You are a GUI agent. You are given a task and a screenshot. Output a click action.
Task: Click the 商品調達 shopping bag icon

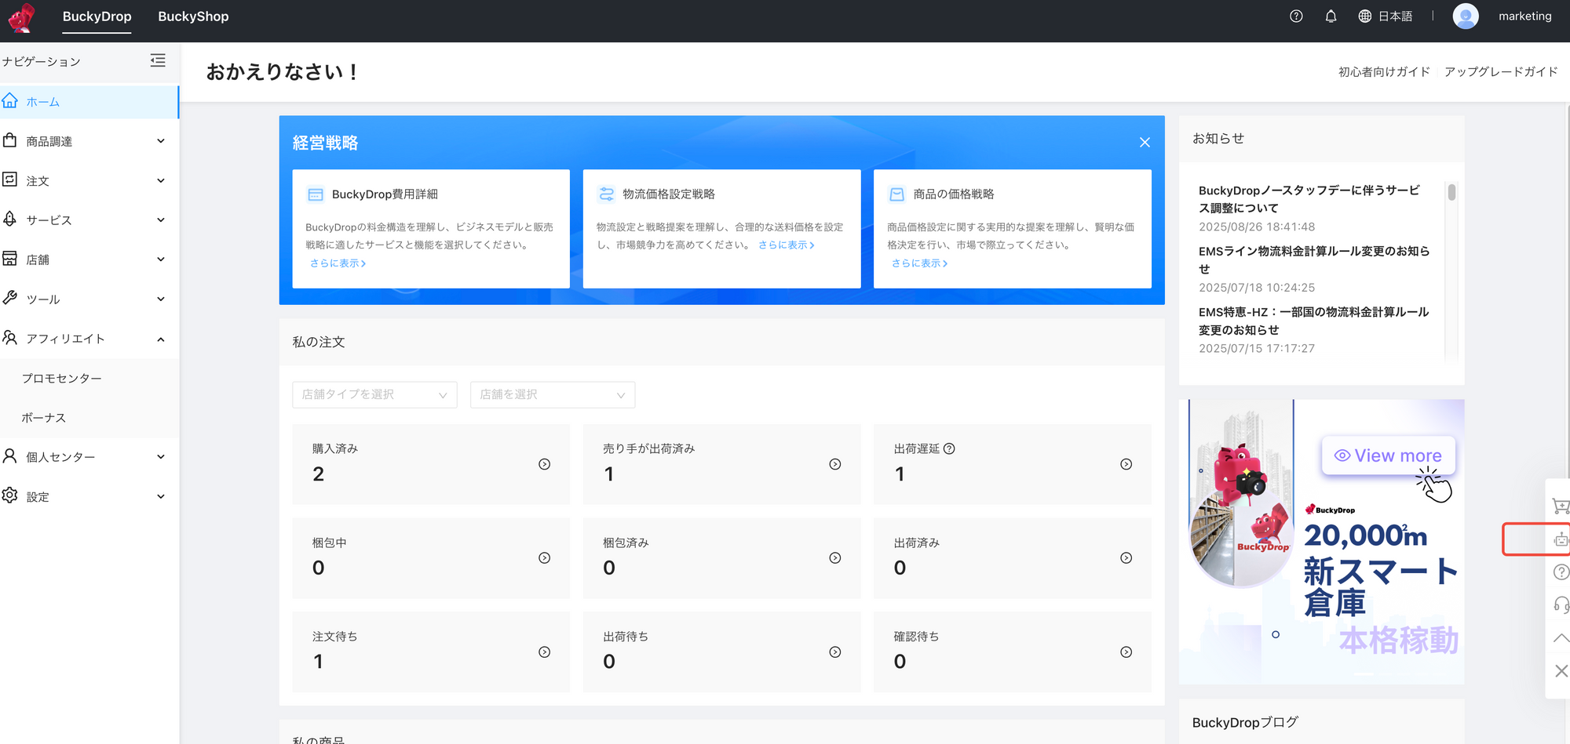point(9,140)
